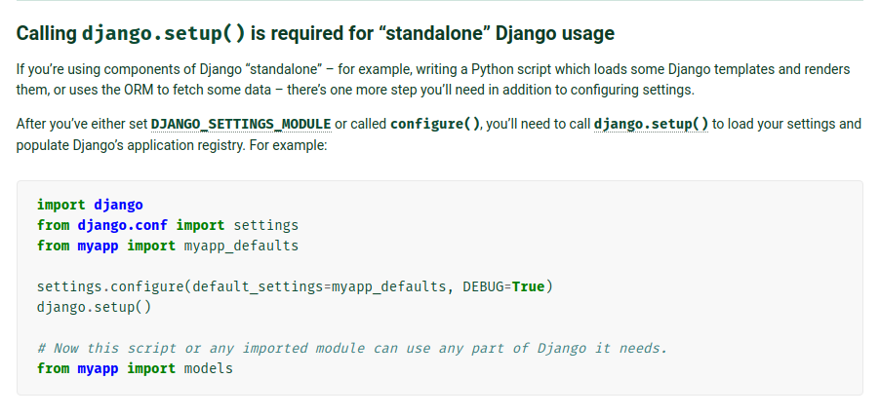The image size is (880, 417).
Task: Click the "import django" code line
Action: 90,206
